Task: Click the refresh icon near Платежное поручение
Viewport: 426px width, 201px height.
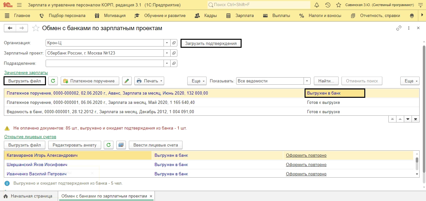Action: (x=53, y=81)
